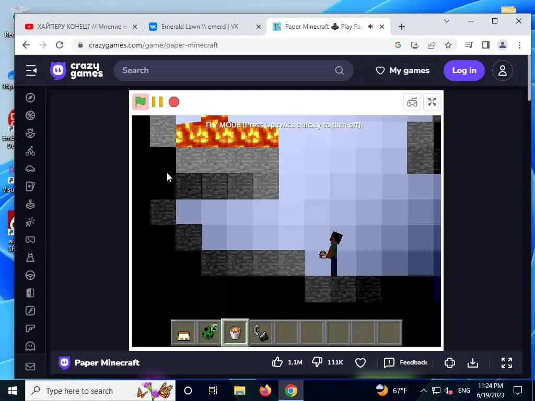
Task: Open the car games category
Action: click(x=30, y=169)
